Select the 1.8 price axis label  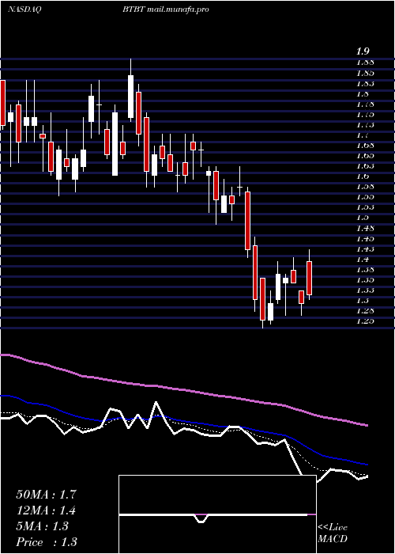363,94
